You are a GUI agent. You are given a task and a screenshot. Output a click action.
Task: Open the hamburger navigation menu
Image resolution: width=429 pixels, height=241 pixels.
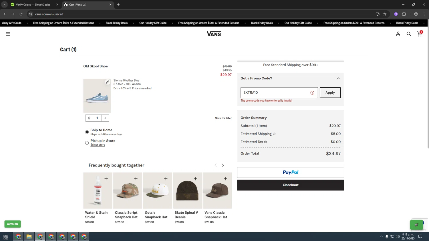tap(8, 34)
